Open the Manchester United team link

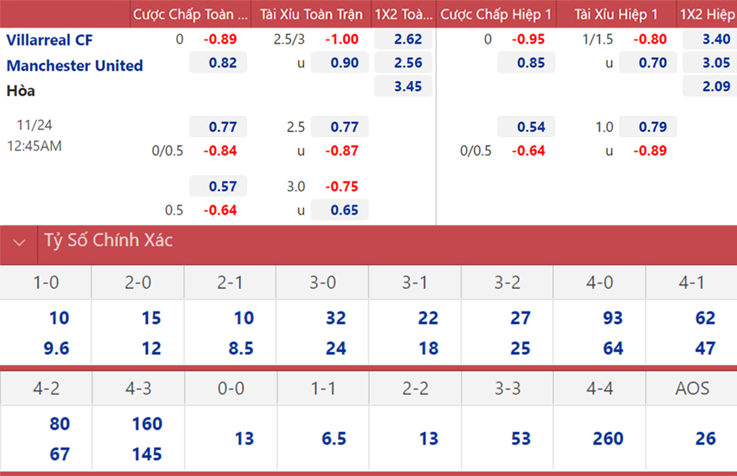pos(74,65)
